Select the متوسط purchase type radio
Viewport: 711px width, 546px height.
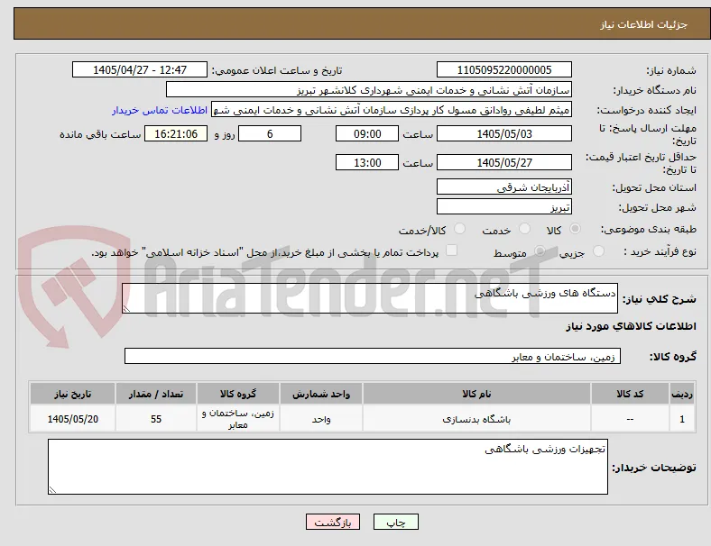540,250
